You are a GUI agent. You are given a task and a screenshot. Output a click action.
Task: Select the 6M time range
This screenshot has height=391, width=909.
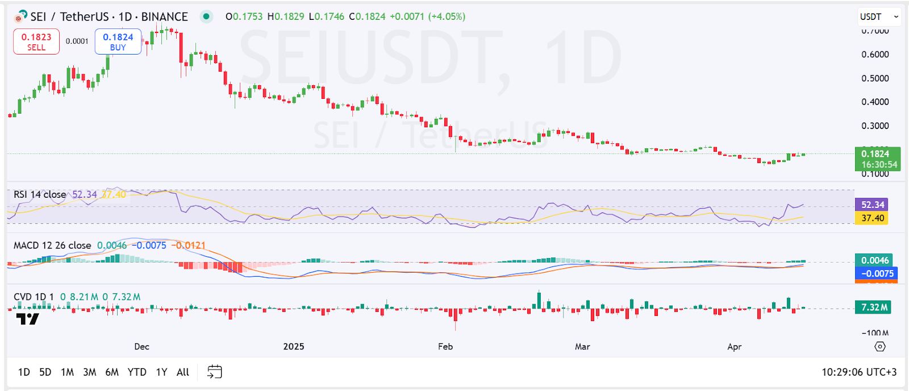point(112,372)
